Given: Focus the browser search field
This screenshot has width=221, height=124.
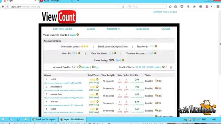Looking at the screenshot, I should coord(147,7).
